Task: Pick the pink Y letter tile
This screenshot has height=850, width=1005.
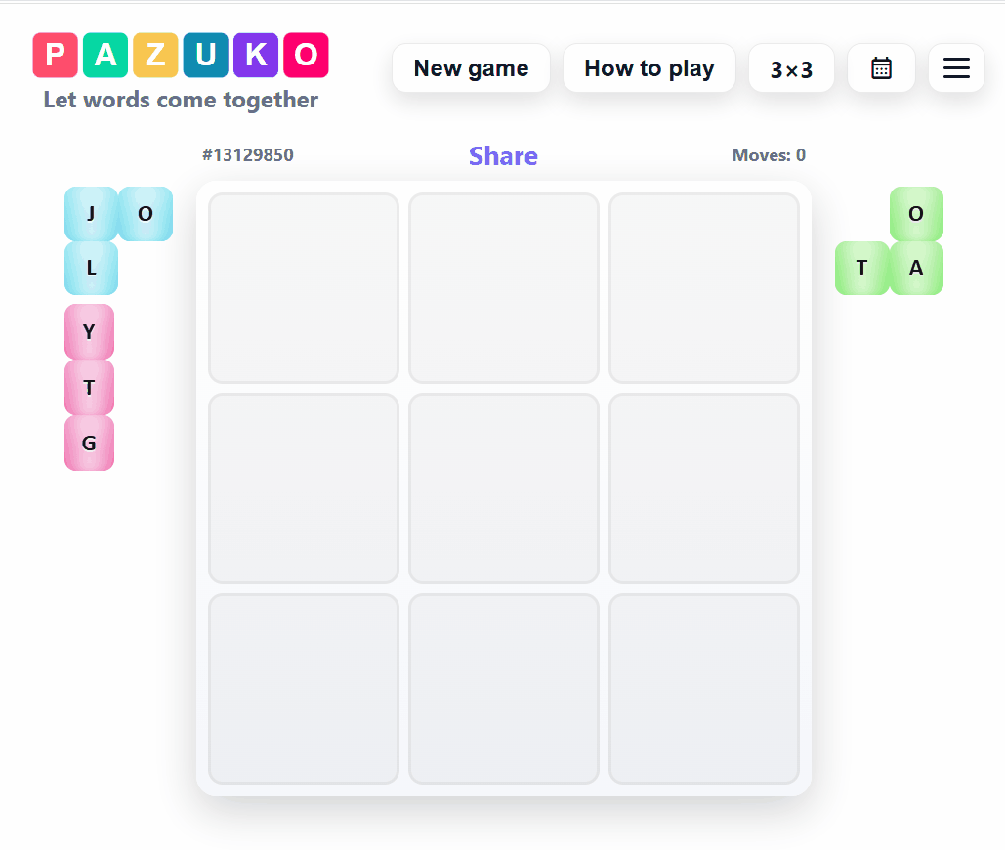Action: 89,332
